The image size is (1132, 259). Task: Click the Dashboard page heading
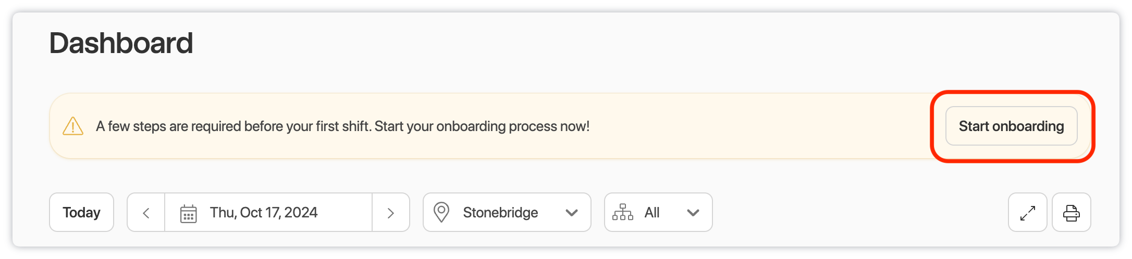pos(121,43)
